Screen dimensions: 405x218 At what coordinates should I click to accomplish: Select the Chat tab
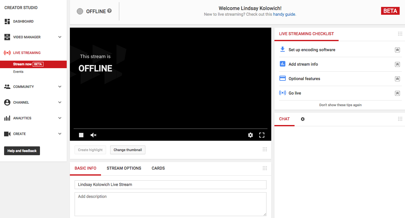[284, 119]
